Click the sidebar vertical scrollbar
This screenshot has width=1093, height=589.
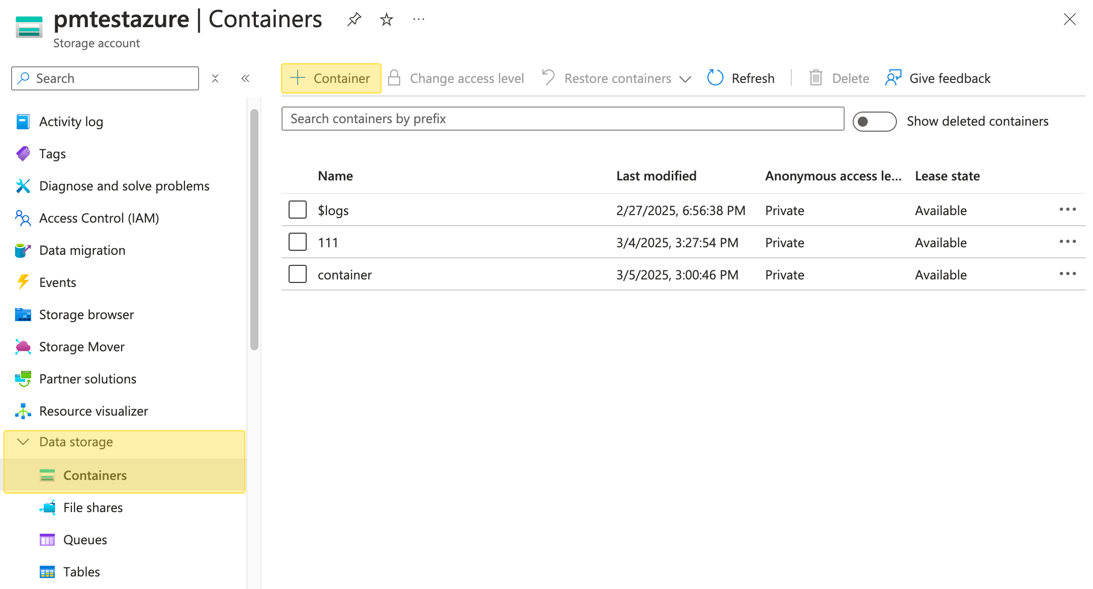[254, 229]
